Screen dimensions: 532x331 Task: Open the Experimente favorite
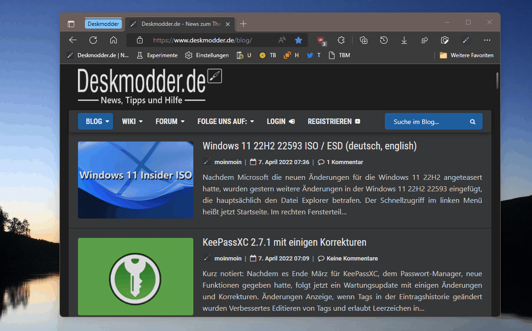pos(157,55)
